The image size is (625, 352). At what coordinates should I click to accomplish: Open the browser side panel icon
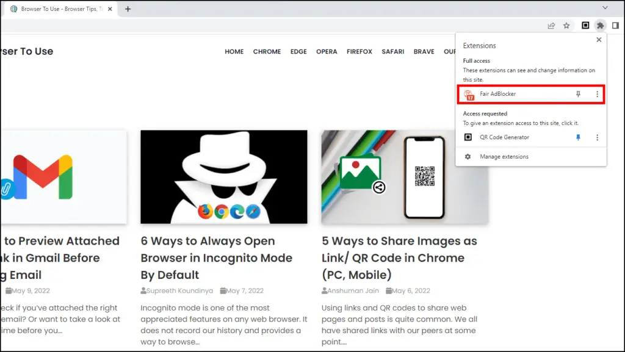(615, 26)
